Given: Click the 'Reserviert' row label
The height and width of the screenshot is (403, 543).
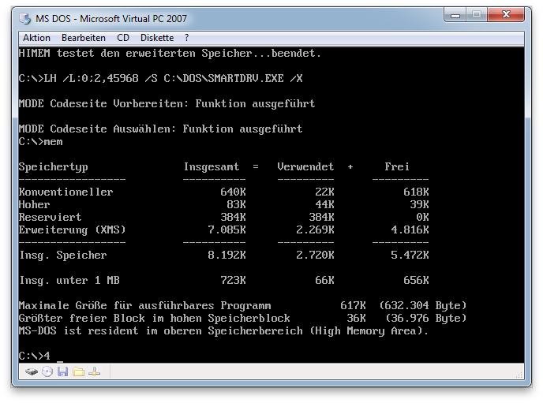Looking at the screenshot, I should click(51, 217).
